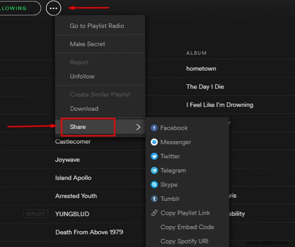
Task: Click the Messenger icon in share menu
Action: click(154, 142)
